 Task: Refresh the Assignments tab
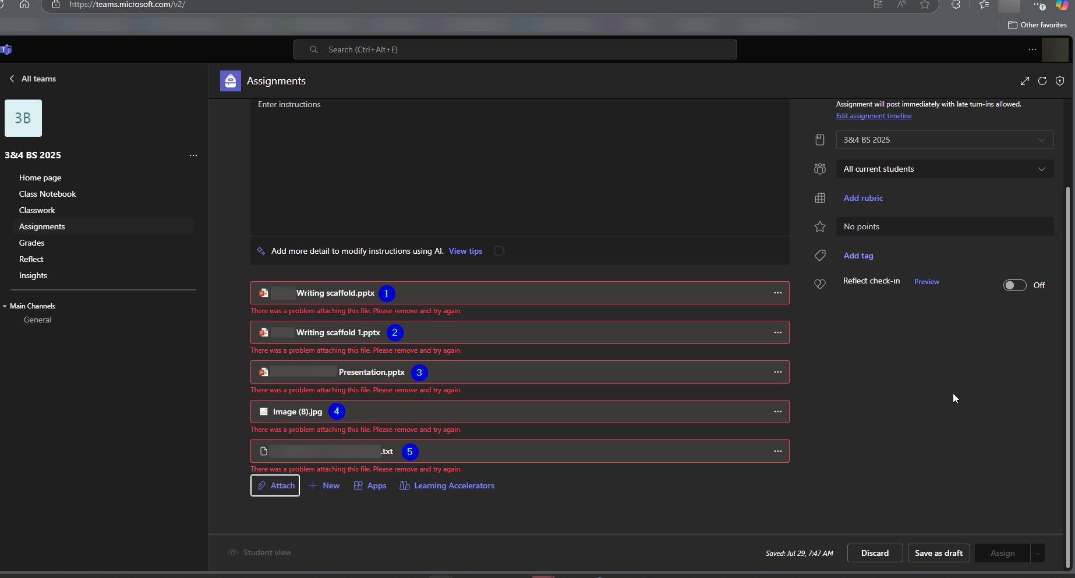[1042, 81]
